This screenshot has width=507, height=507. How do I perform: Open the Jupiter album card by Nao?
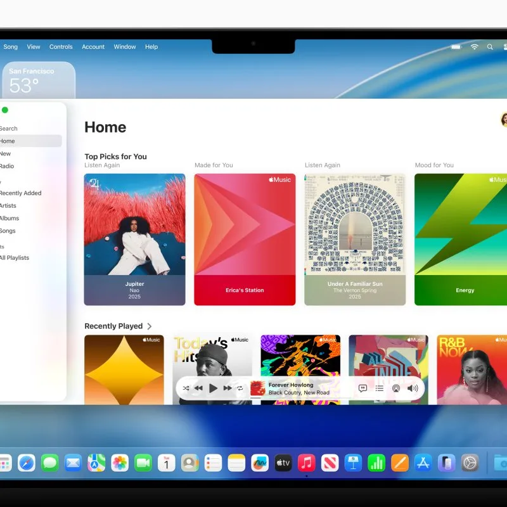tap(134, 240)
